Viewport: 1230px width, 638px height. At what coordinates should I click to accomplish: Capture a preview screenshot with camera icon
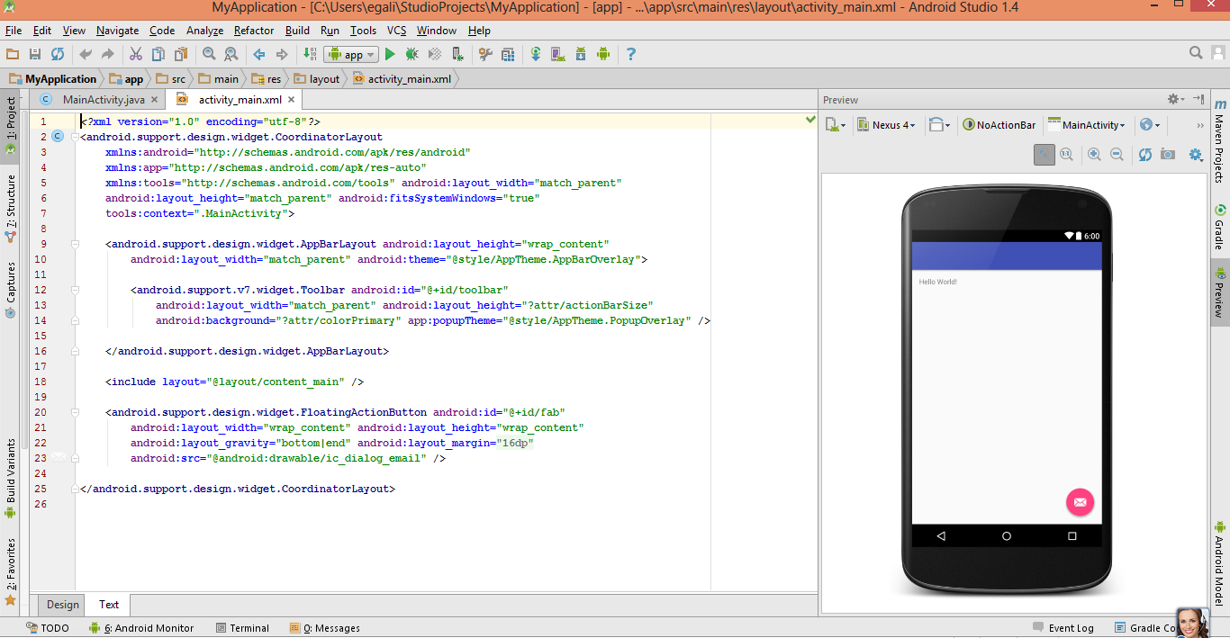[x=1168, y=155]
